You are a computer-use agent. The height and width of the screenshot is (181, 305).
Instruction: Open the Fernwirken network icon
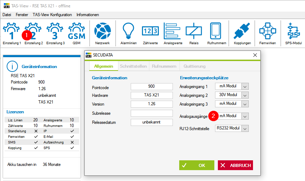coord(268,31)
